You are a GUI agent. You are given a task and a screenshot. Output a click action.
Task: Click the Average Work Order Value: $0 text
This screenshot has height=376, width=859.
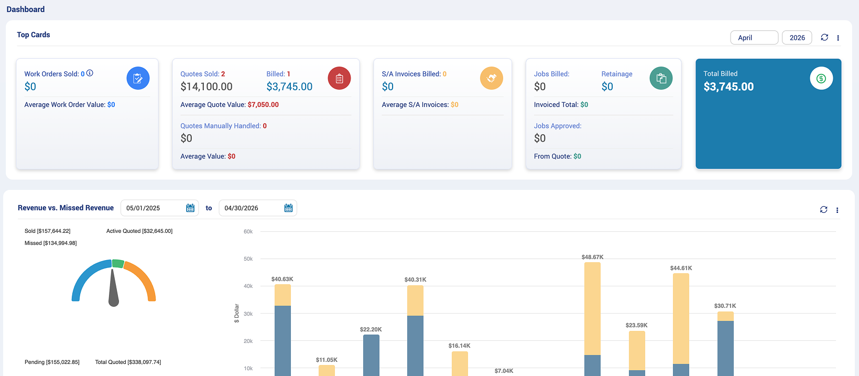point(70,105)
